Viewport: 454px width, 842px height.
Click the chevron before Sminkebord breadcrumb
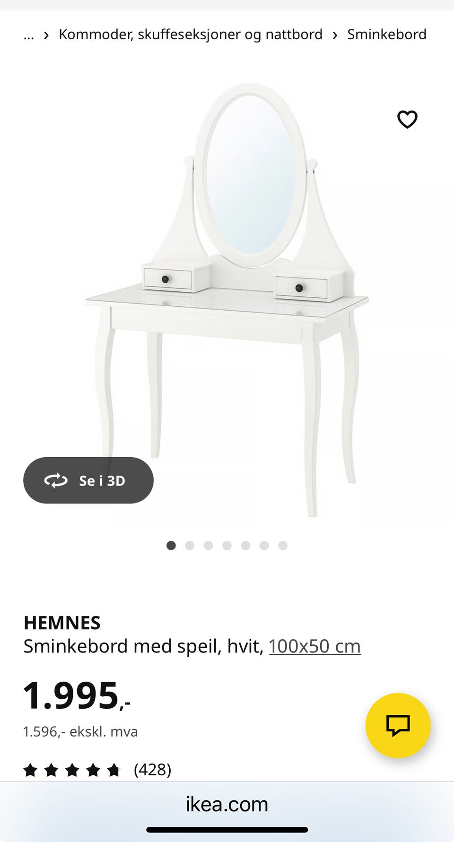pyautogui.click(x=335, y=35)
